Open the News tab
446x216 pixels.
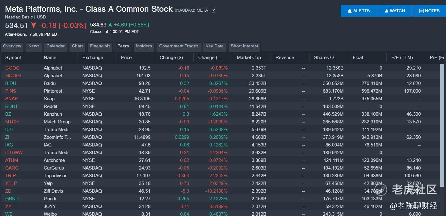[x=34, y=46]
